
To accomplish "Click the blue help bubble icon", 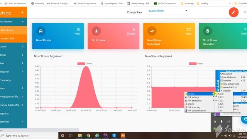I will 244,119.
